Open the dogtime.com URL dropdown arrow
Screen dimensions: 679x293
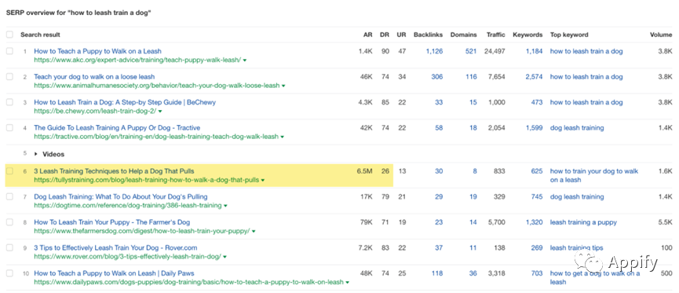(x=225, y=206)
